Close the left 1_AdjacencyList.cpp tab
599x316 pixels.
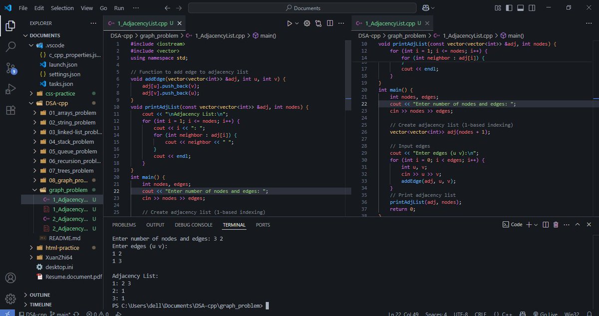tap(180, 23)
